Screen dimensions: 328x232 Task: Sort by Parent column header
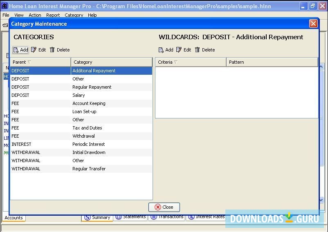(40, 62)
